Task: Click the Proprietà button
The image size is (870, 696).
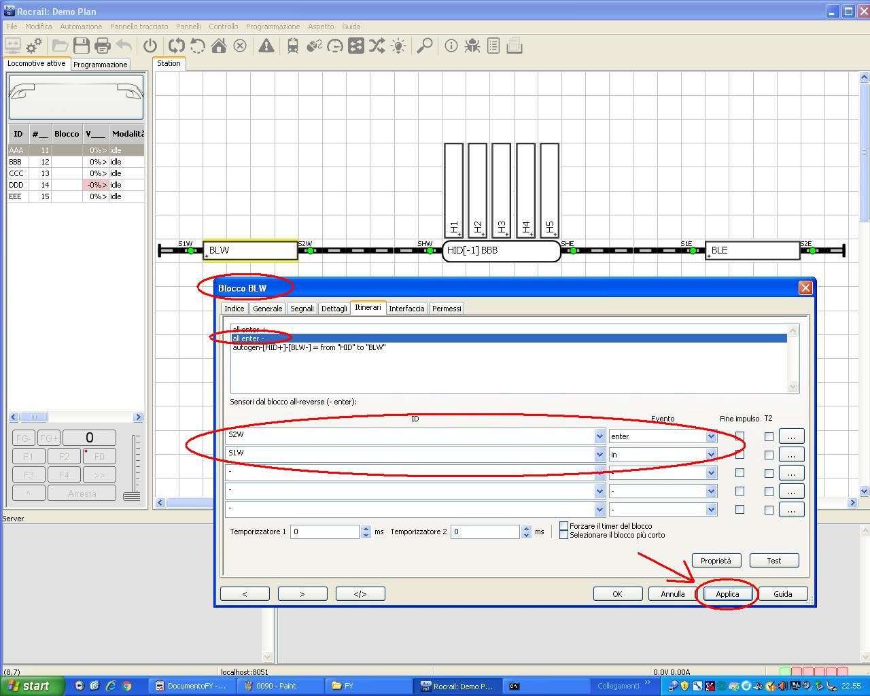Action: [x=716, y=561]
